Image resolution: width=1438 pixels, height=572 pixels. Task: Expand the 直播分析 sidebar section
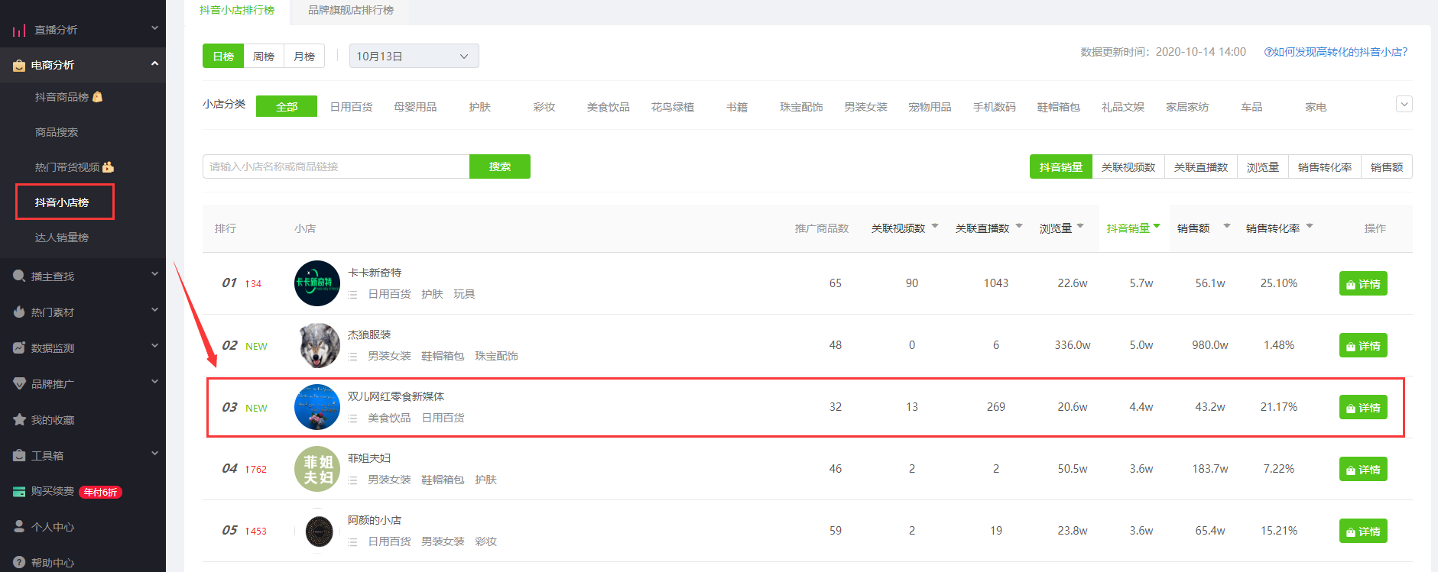pos(154,28)
